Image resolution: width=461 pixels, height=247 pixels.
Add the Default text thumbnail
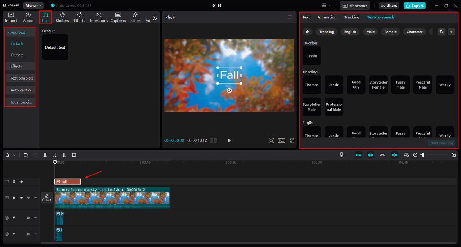pyautogui.click(x=55, y=47)
